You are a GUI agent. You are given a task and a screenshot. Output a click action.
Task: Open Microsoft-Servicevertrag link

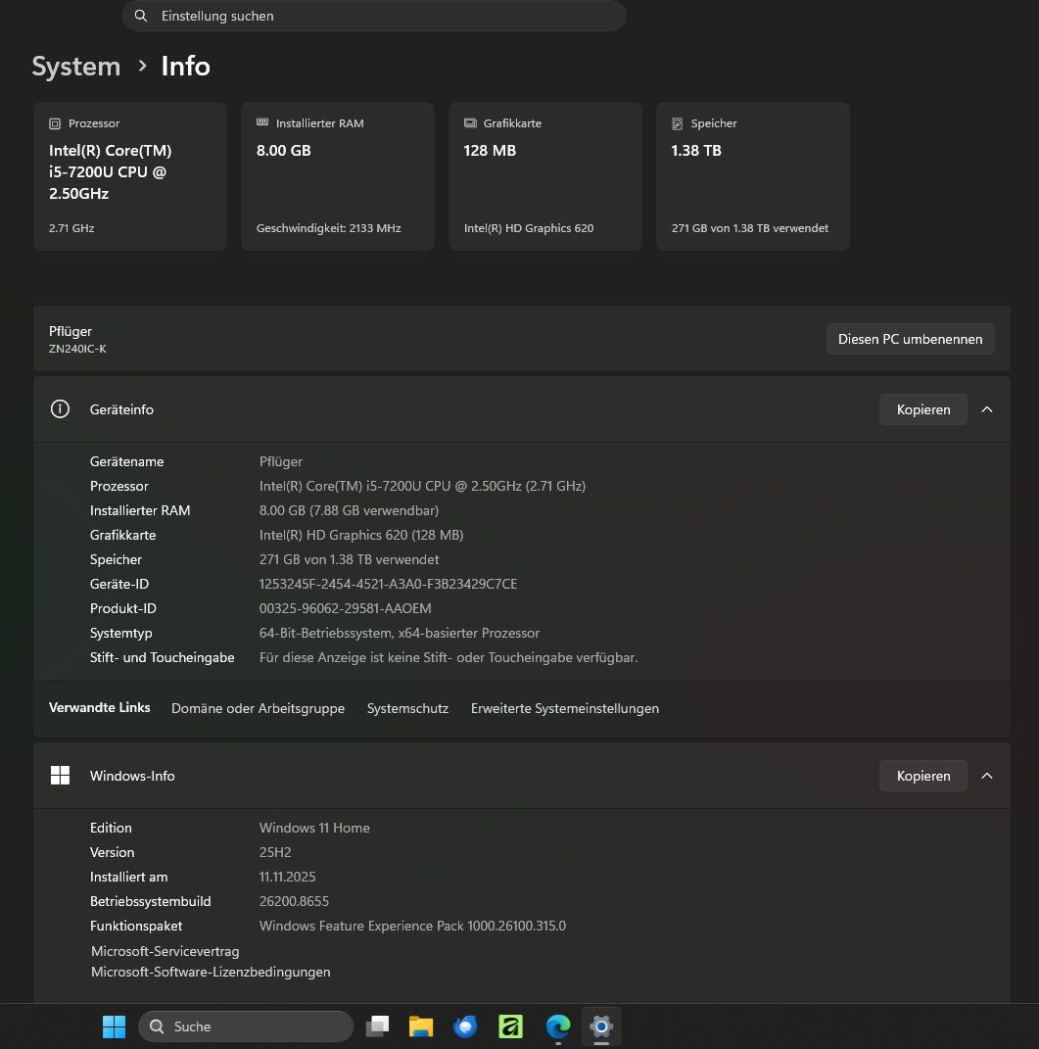click(165, 951)
